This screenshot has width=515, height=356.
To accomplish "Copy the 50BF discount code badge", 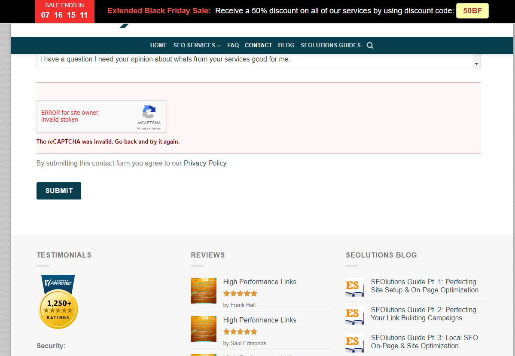I will [x=472, y=11].
